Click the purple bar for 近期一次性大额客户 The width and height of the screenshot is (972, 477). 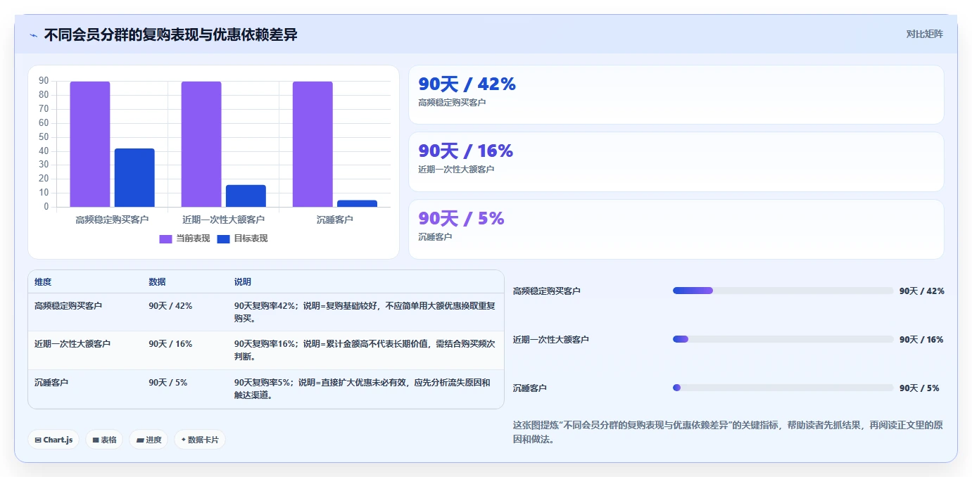tap(201, 144)
